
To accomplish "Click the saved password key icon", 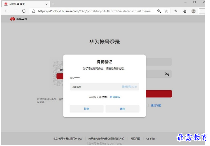I will click(x=159, y=11).
